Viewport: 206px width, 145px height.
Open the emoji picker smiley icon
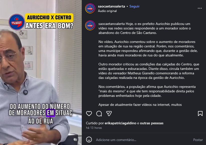point(89,140)
